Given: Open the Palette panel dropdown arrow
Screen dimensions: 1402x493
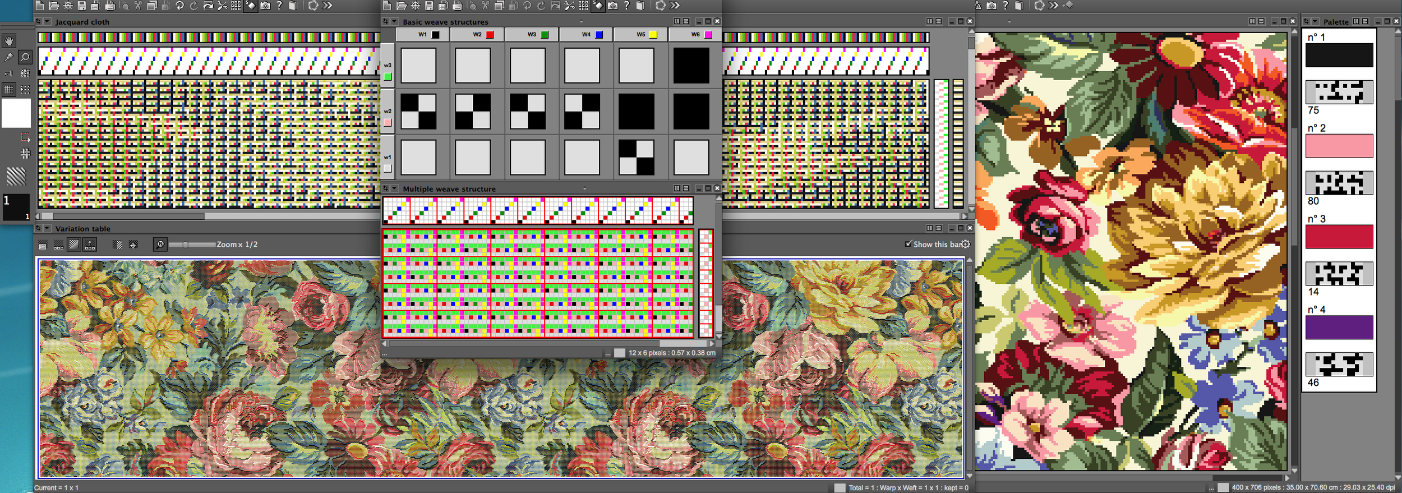Looking at the screenshot, I should point(1315,22).
